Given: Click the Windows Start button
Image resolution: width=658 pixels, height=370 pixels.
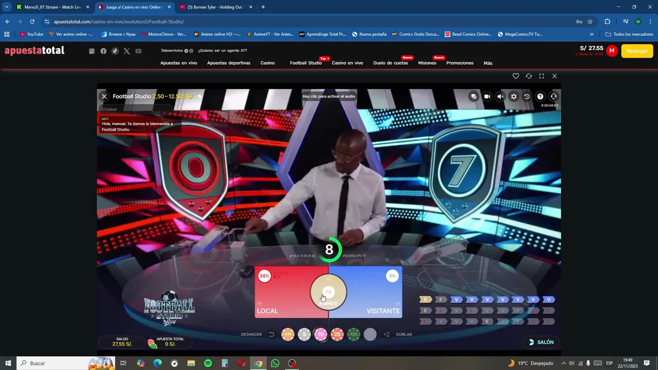Looking at the screenshot, I should click(8, 363).
